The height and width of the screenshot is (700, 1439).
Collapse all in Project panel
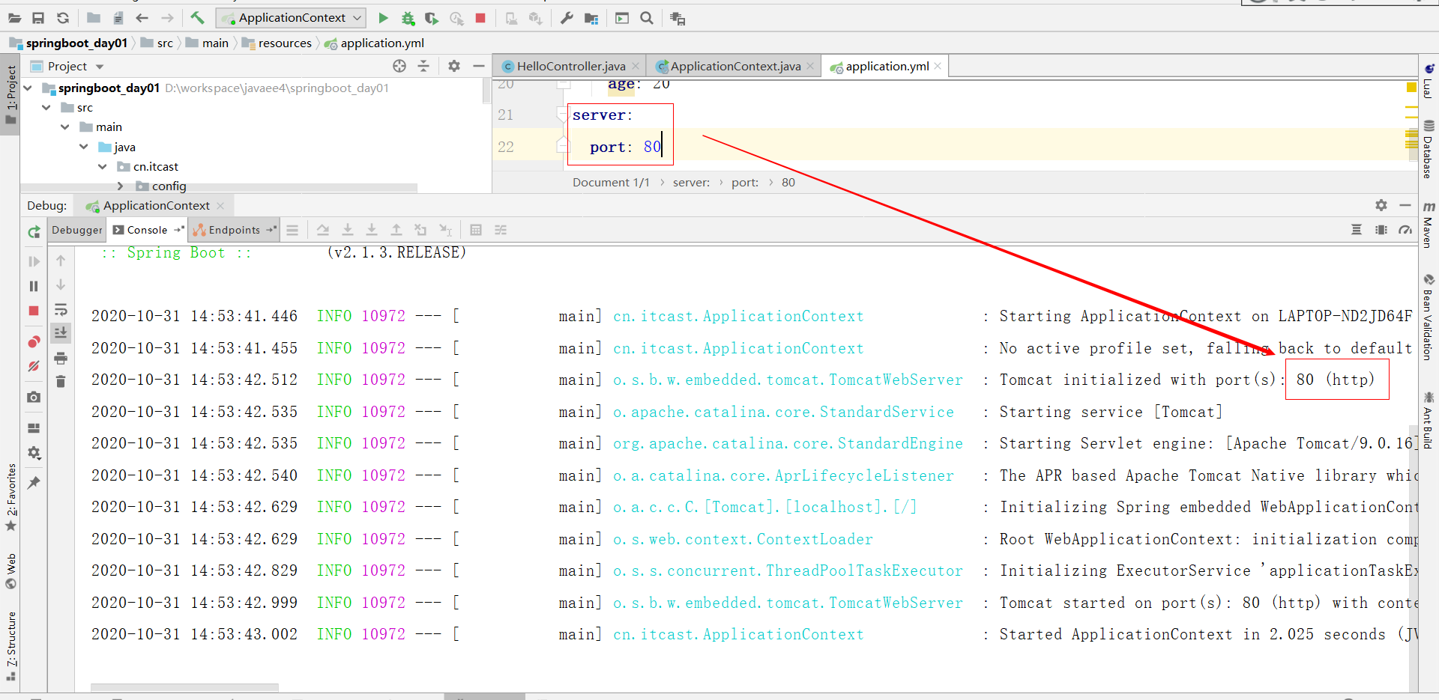(423, 66)
